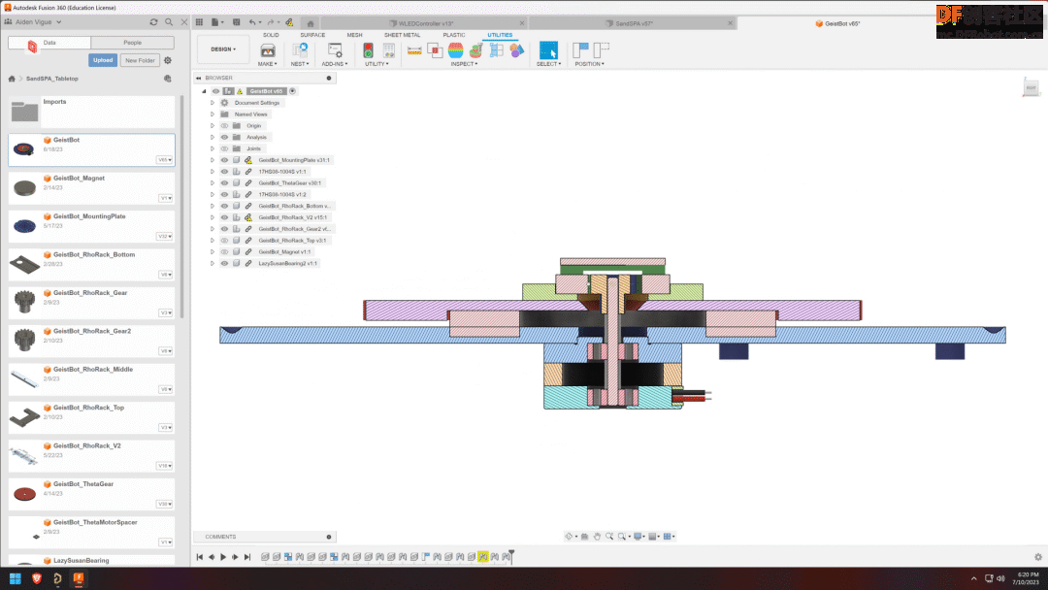Click the Upload button
The image size is (1048, 590).
pyautogui.click(x=103, y=60)
